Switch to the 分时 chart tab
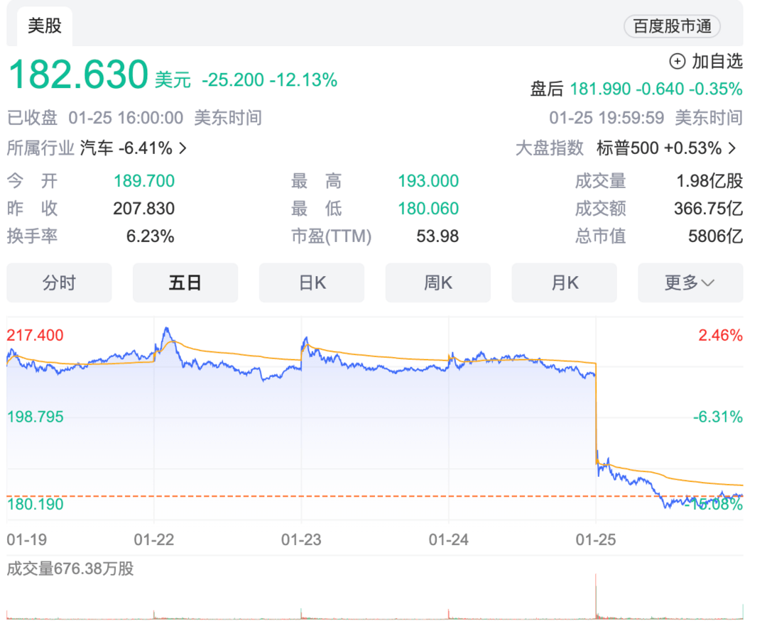The height and width of the screenshot is (626, 767). [59, 282]
